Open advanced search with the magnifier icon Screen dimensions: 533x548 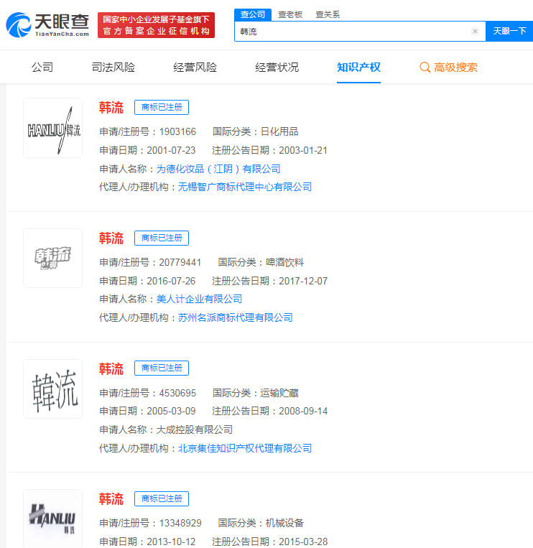click(x=425, y=67)
